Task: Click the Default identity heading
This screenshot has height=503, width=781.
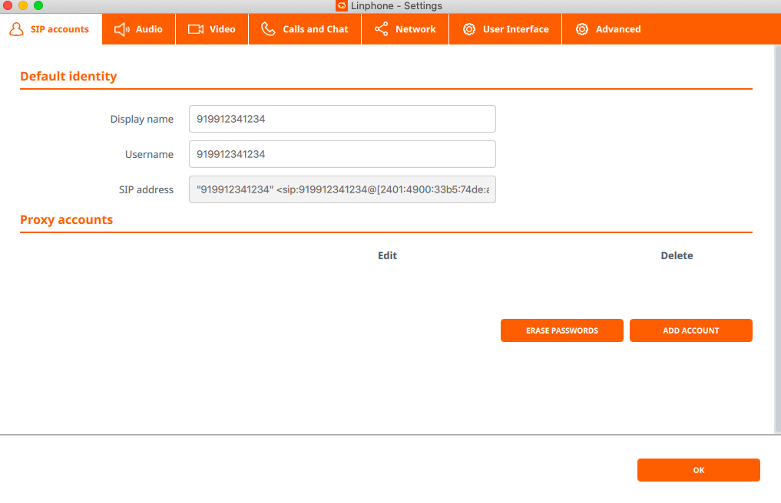Action: pyautogui.click(x=69, y=76)
